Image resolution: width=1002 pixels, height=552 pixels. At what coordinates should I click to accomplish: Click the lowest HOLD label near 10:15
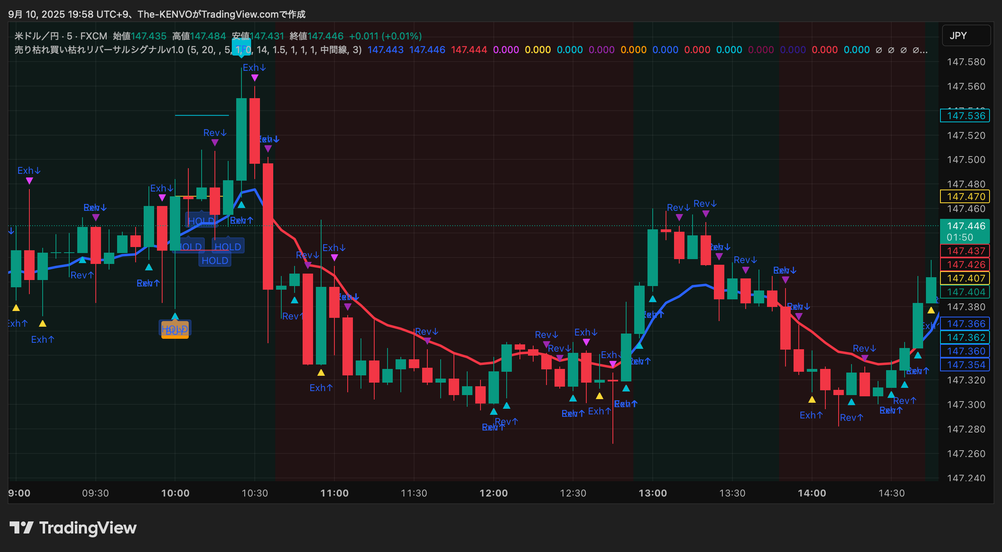pyautogui.click(x=215, y=261)
